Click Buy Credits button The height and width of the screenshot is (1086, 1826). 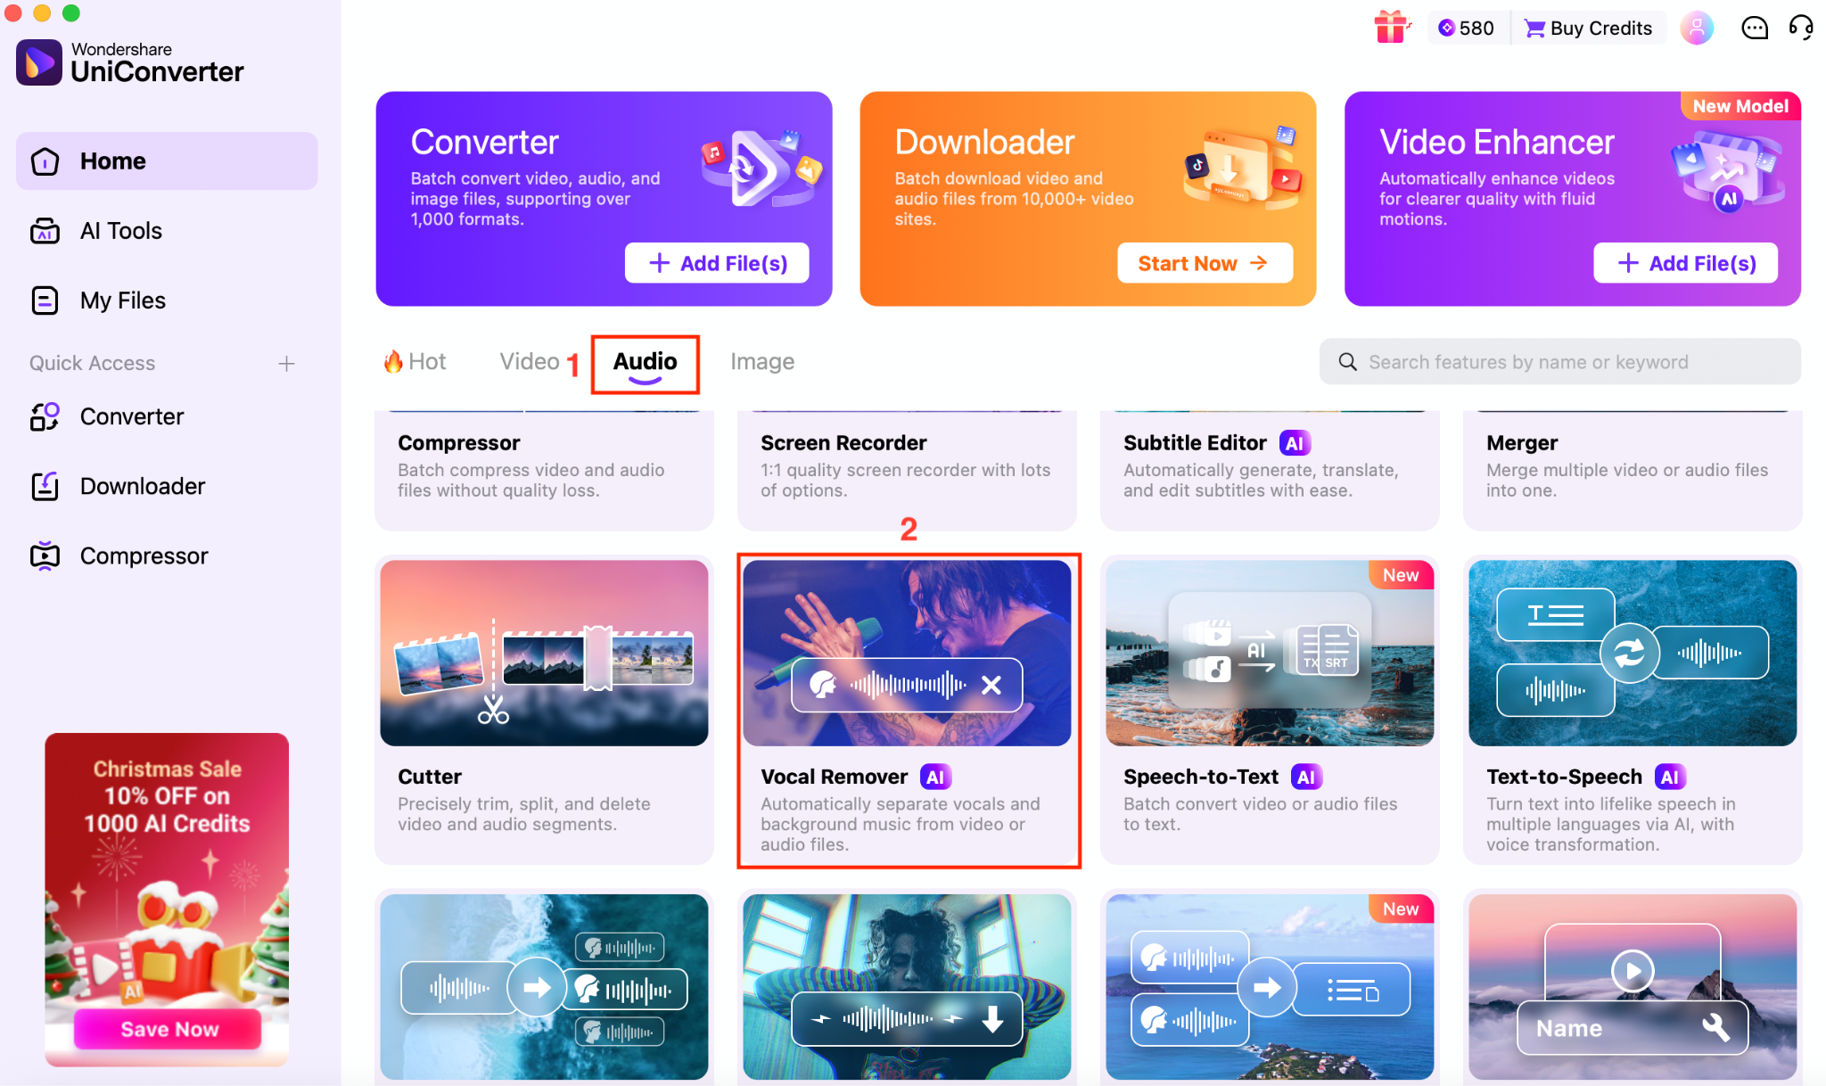coord(1589,28)
